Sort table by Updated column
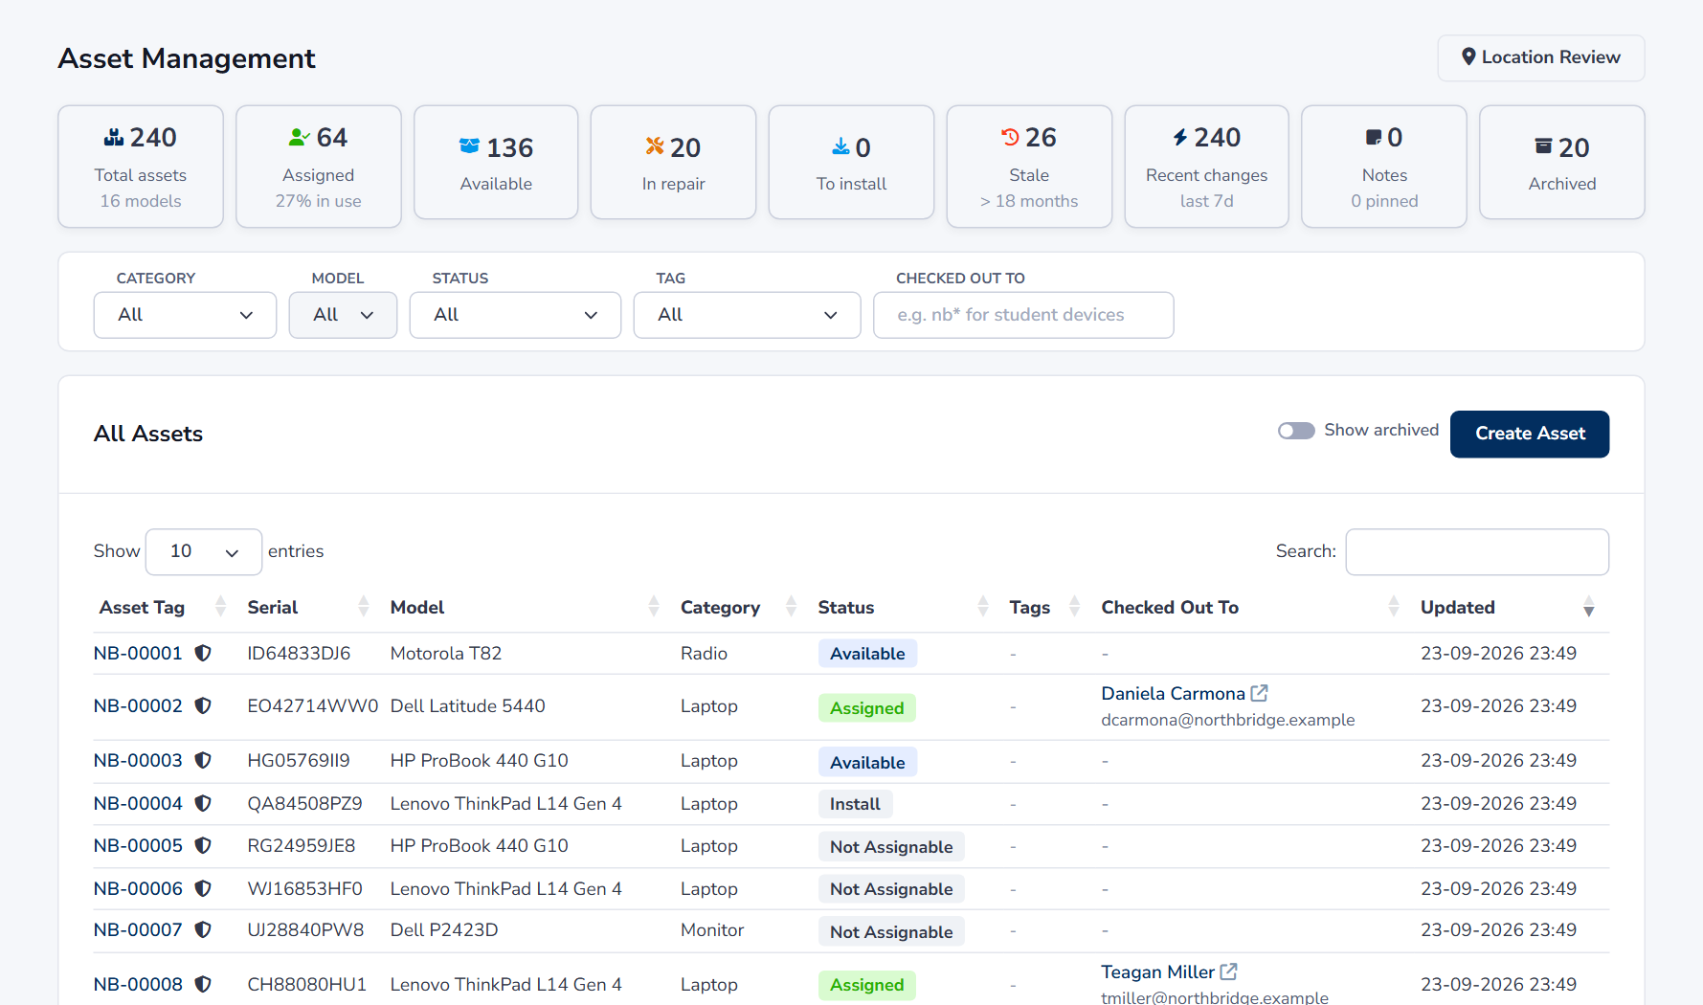The image size is (1703, 1005). (x=1509, y=607)
